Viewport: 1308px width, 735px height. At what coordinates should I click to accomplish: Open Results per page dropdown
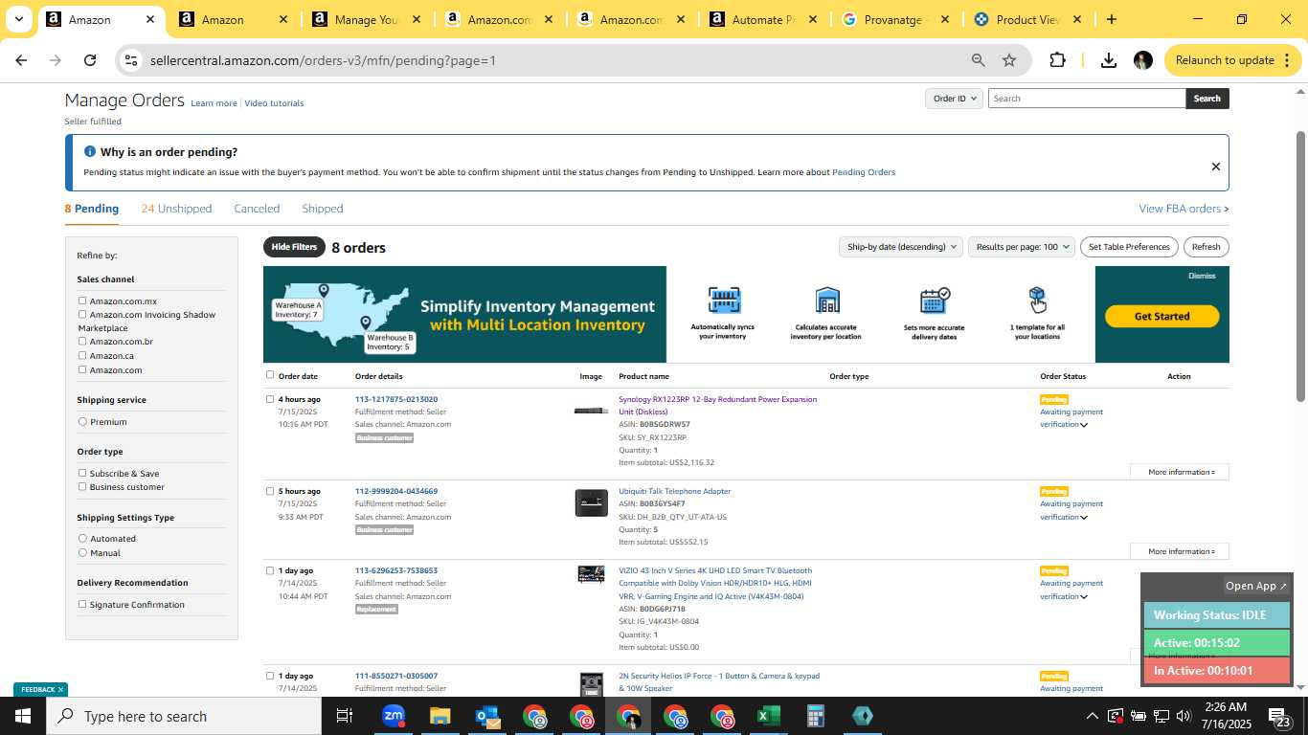pyautogui.click(x=1022, y=247)
